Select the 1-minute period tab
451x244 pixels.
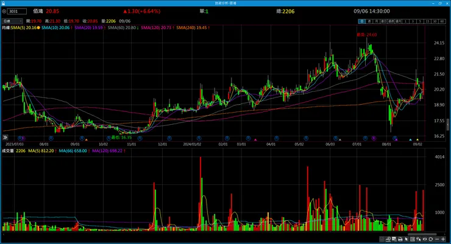click(405, 21)
